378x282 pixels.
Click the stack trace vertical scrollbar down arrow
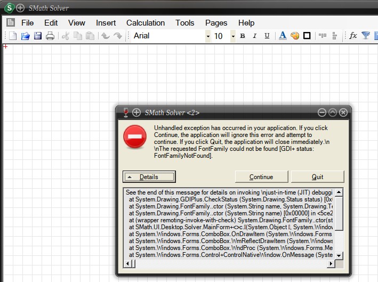[339, 255]
